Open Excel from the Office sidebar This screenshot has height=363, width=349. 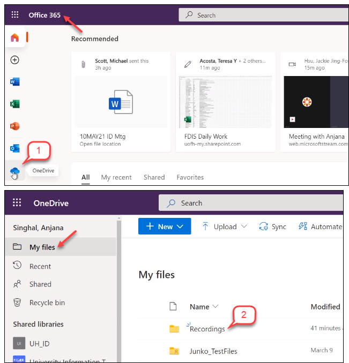[x=15, y=104]
